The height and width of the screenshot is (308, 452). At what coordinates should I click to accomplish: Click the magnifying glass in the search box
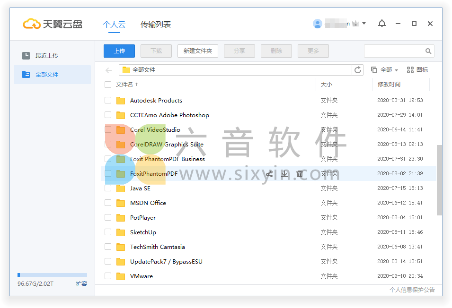pos(428,51)
